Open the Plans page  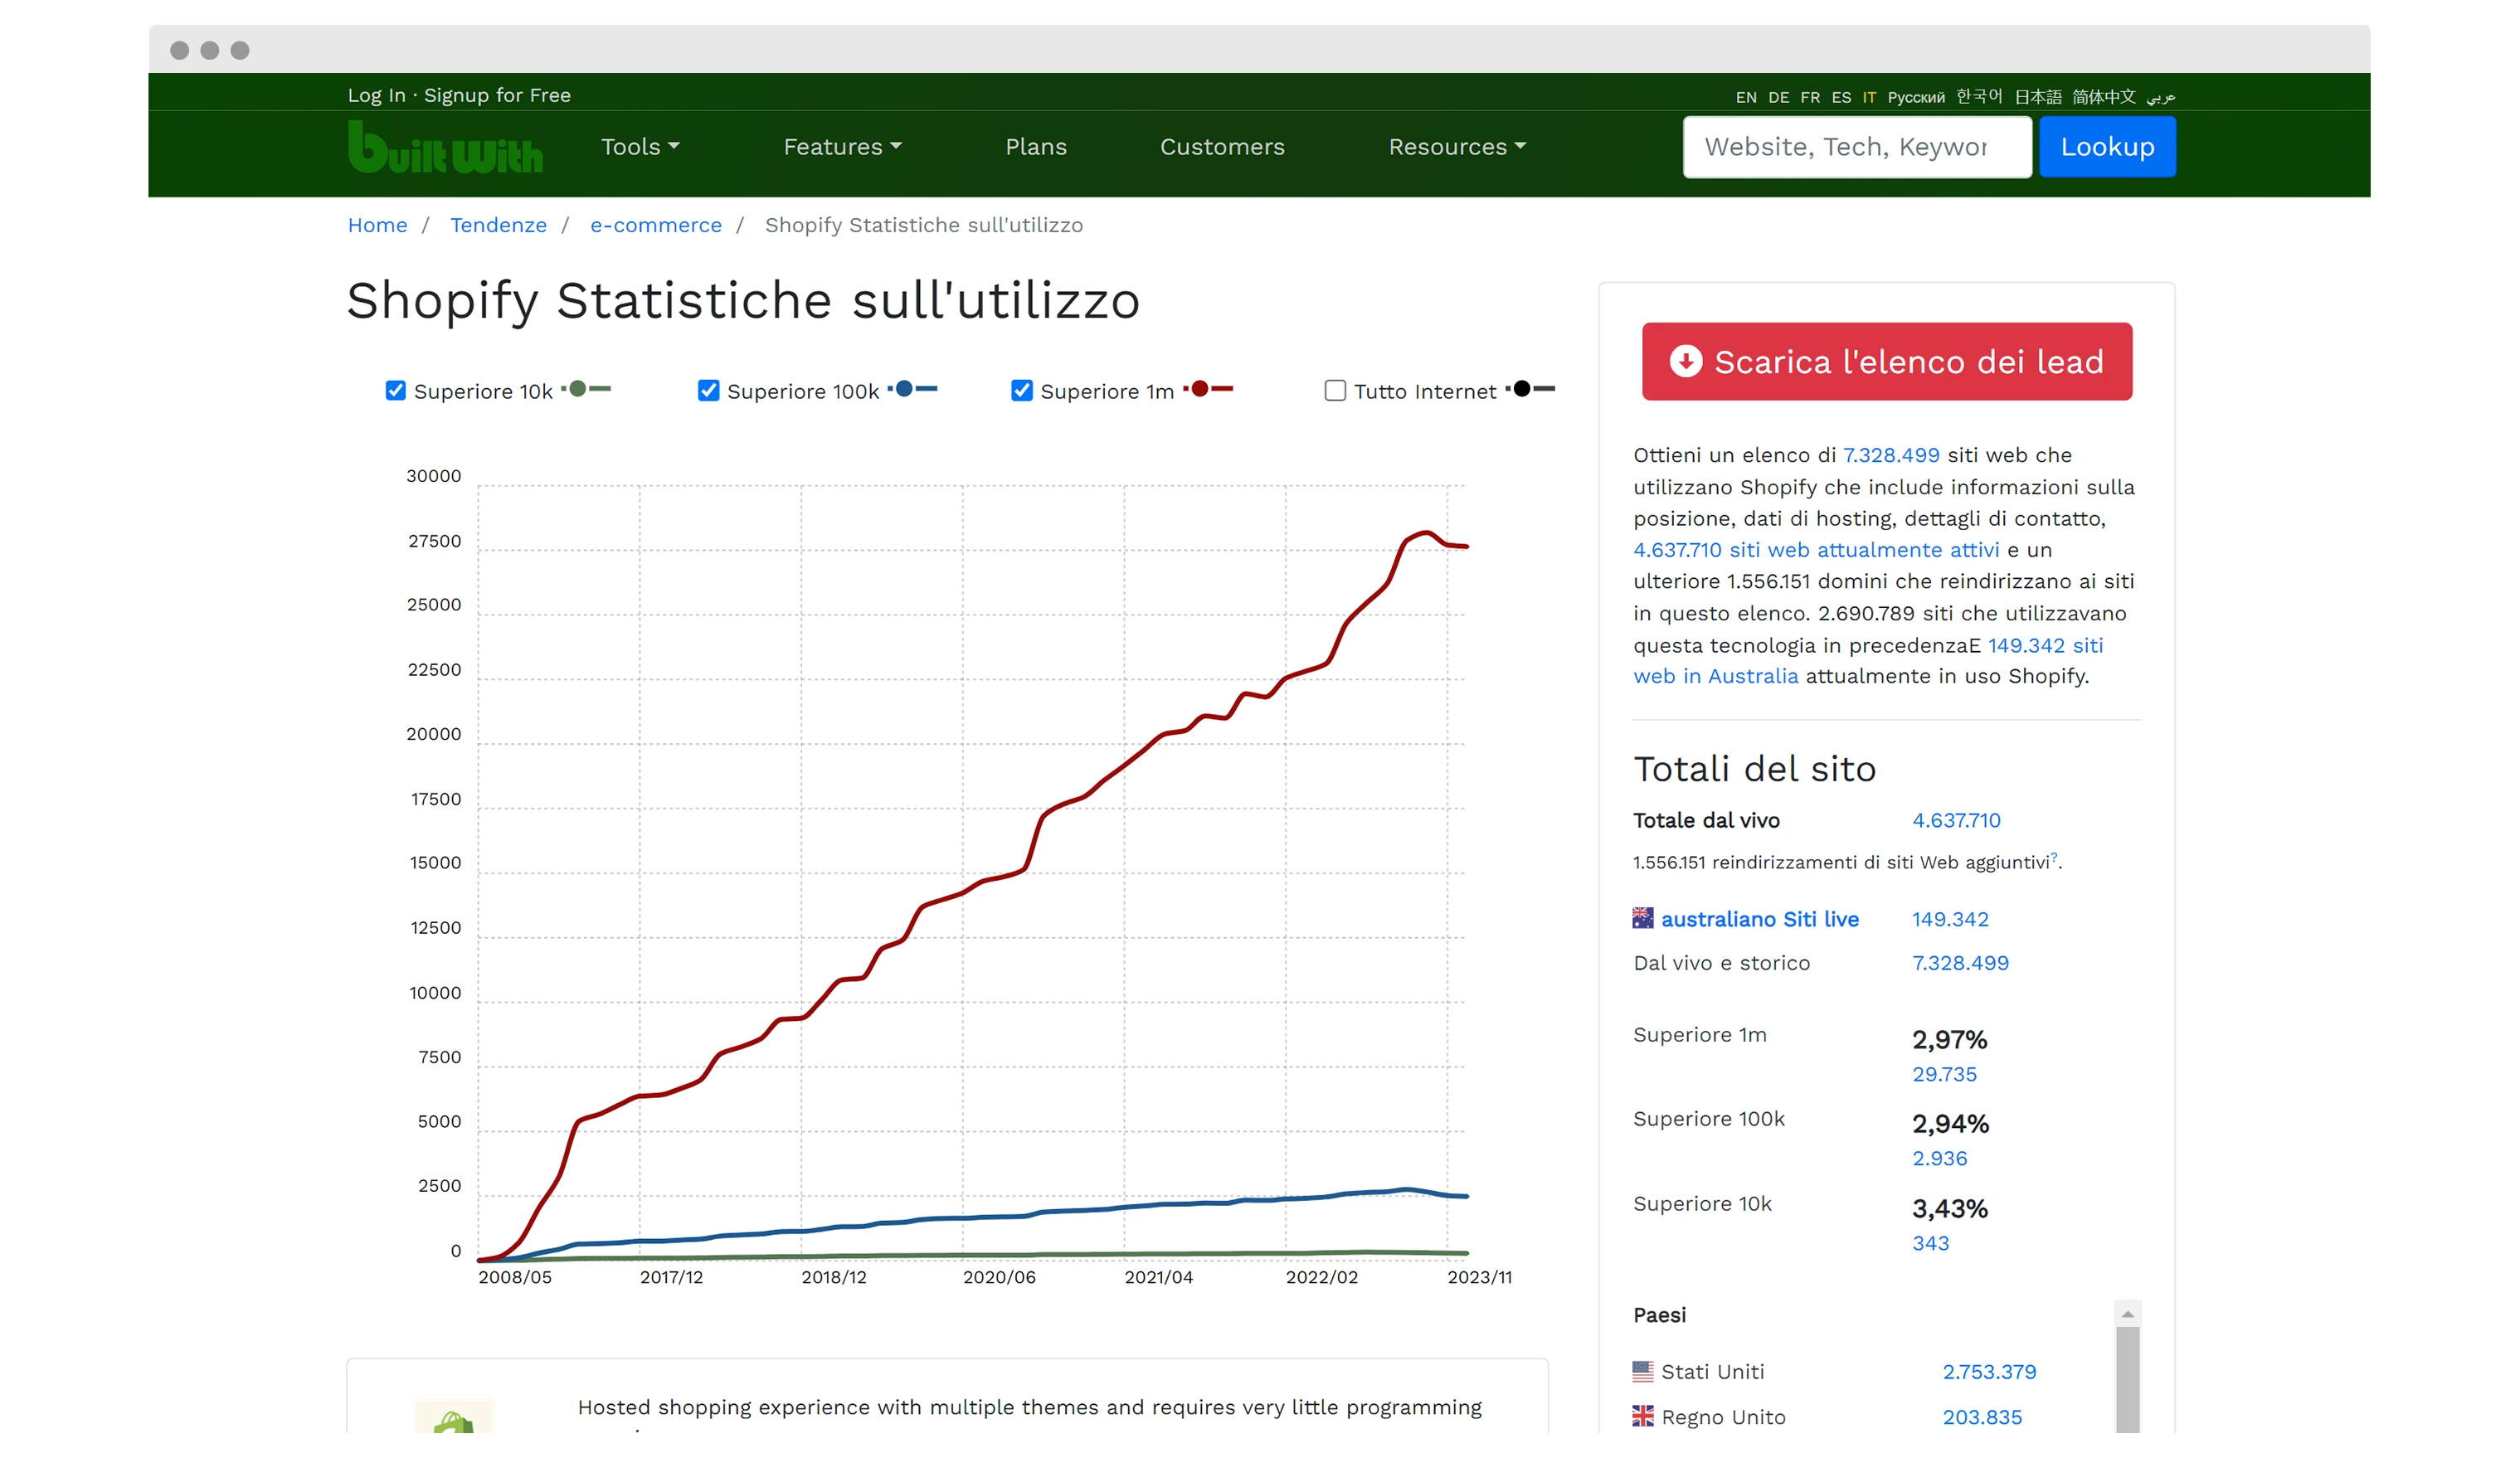tap(1036, 147)
